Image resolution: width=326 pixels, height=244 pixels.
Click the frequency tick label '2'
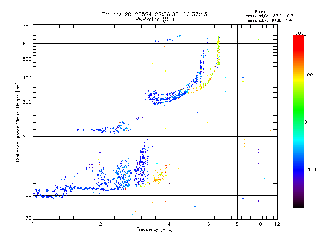tap(101, 224)
